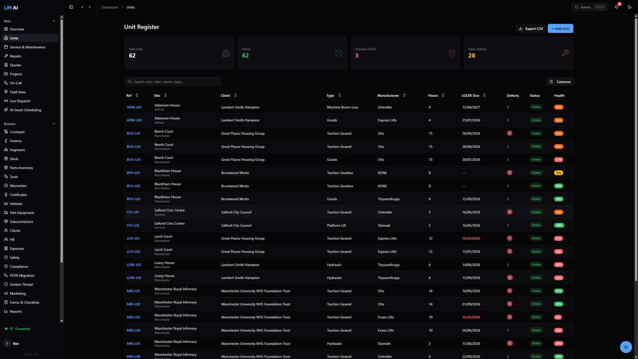Click the Connected status indicator

[x=17, y=329]
